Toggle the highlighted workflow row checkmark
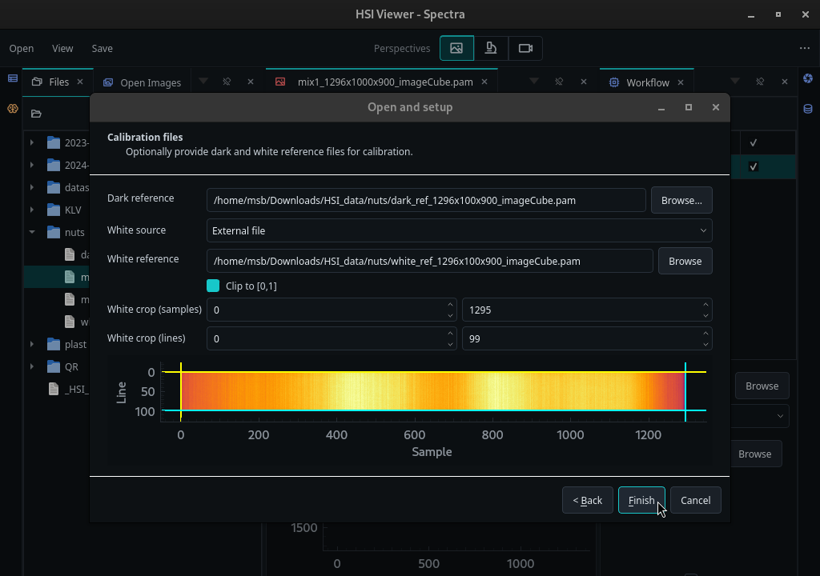 point(753,166)
